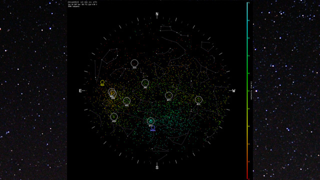The height and width of the screenshot is (180, 320).
Task: Click the E compass label
Action: click(x=80, y=91)
